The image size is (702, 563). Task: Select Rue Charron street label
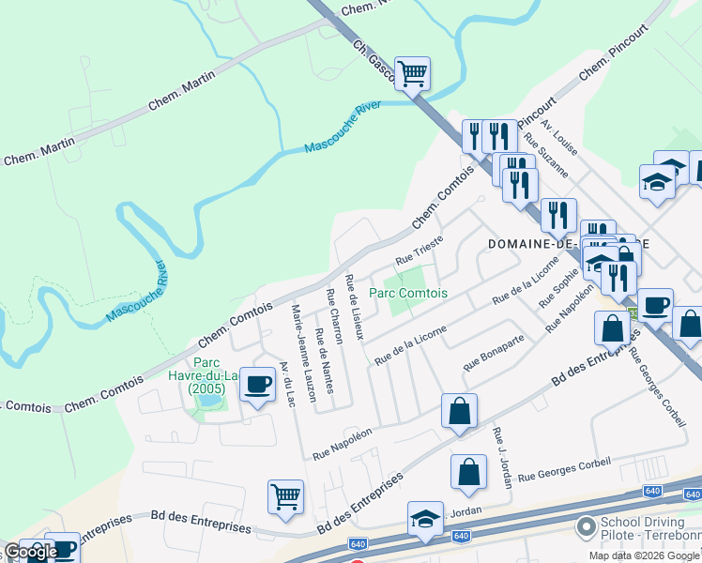point(334,316)
